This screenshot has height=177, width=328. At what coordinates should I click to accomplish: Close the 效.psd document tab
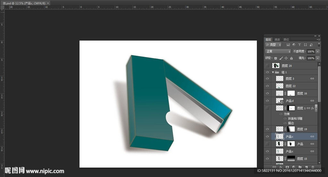[x=48, y=3]
